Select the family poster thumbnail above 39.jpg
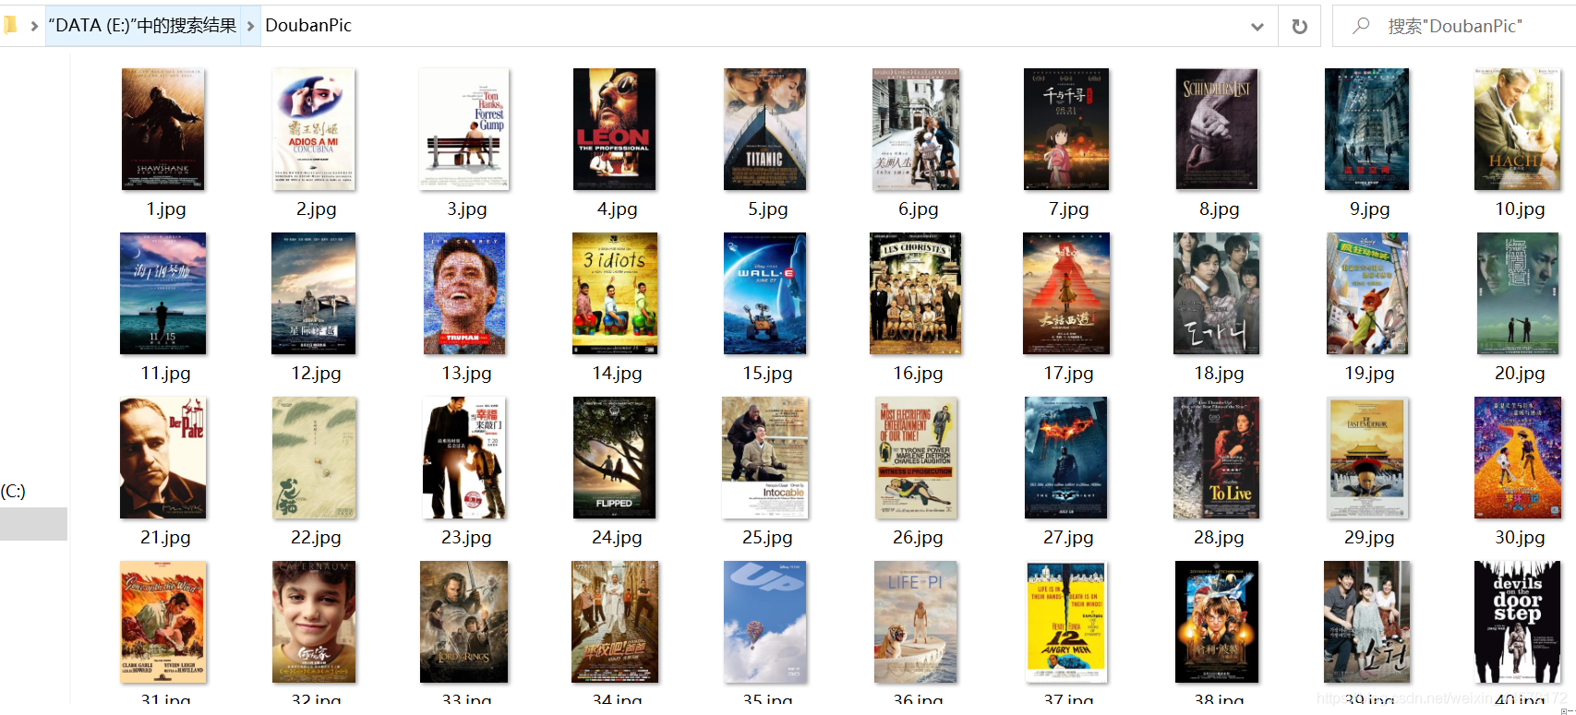Screen dimensions: 1576x715 point(1366,622)
